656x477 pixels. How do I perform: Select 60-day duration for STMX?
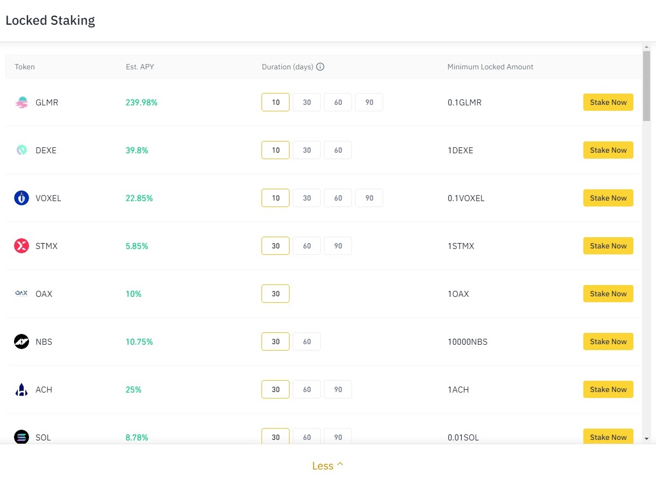coord(307,246)
